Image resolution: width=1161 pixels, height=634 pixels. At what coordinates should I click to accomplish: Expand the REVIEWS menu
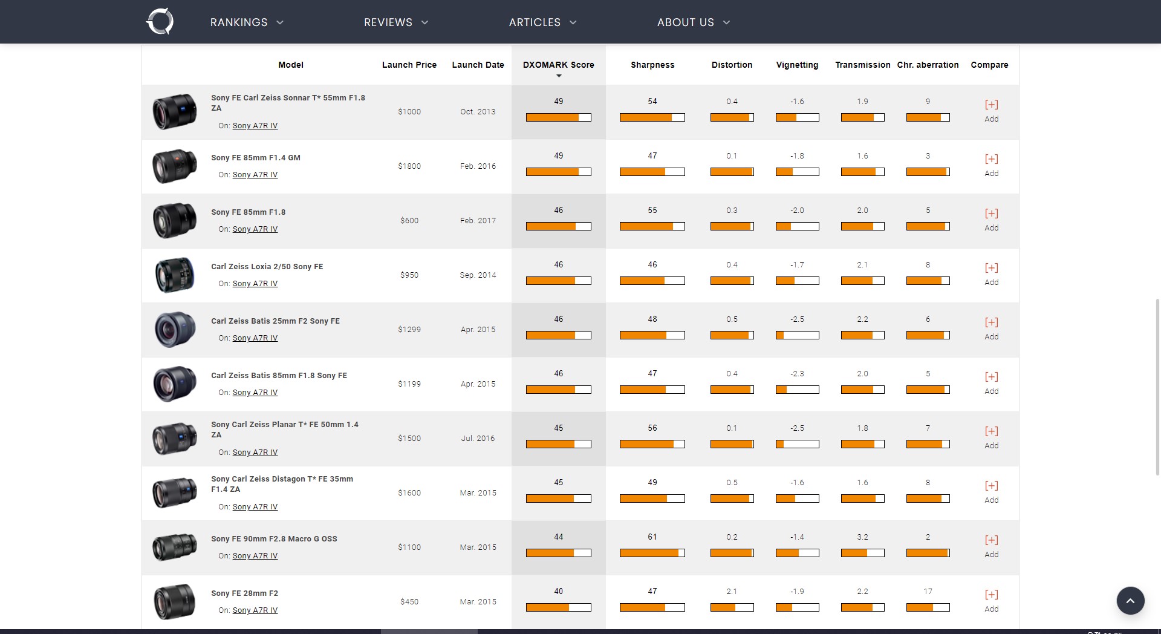(396, 22)
